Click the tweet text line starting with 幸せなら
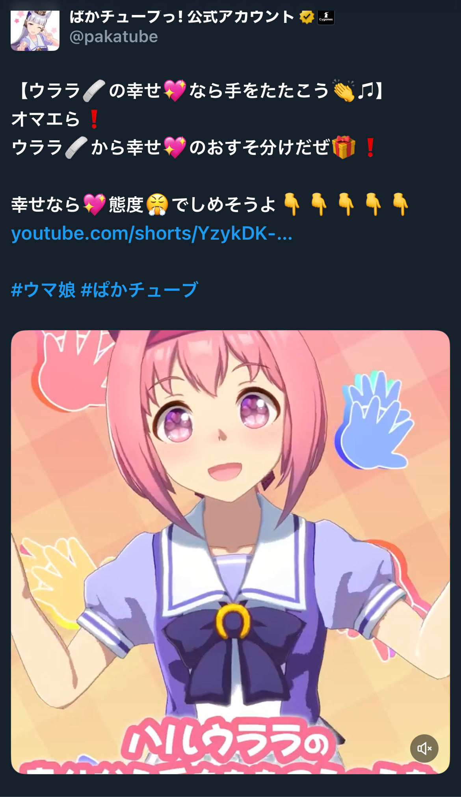The image size is (461, 797). pos(210,205)
